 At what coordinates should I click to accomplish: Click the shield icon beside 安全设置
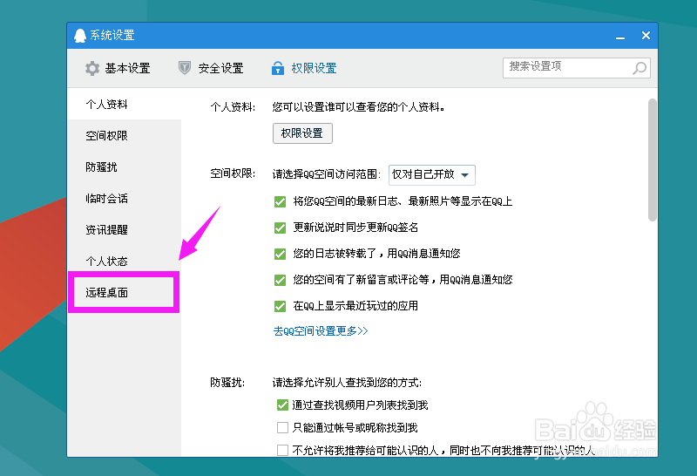coord(185,68)
